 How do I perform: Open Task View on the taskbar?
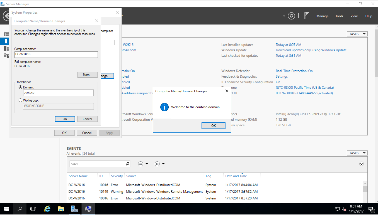(x=33, y=209)
